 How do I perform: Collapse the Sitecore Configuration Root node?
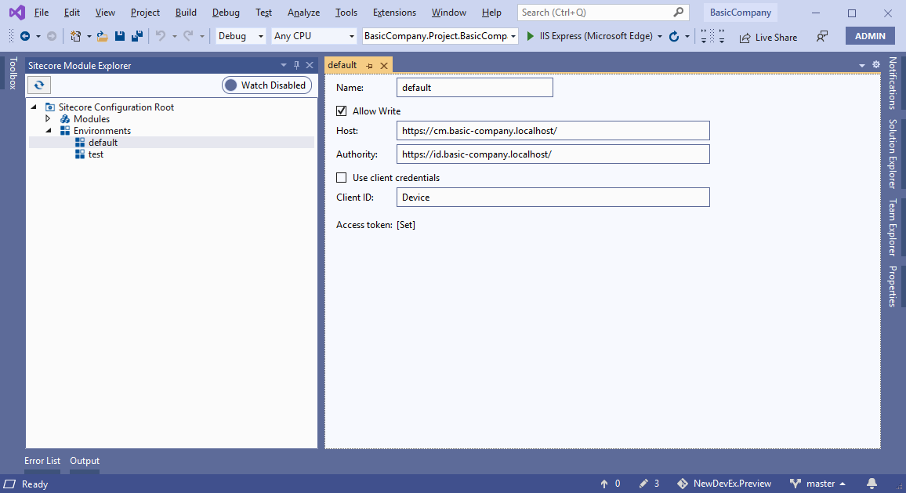coord(34,107)
